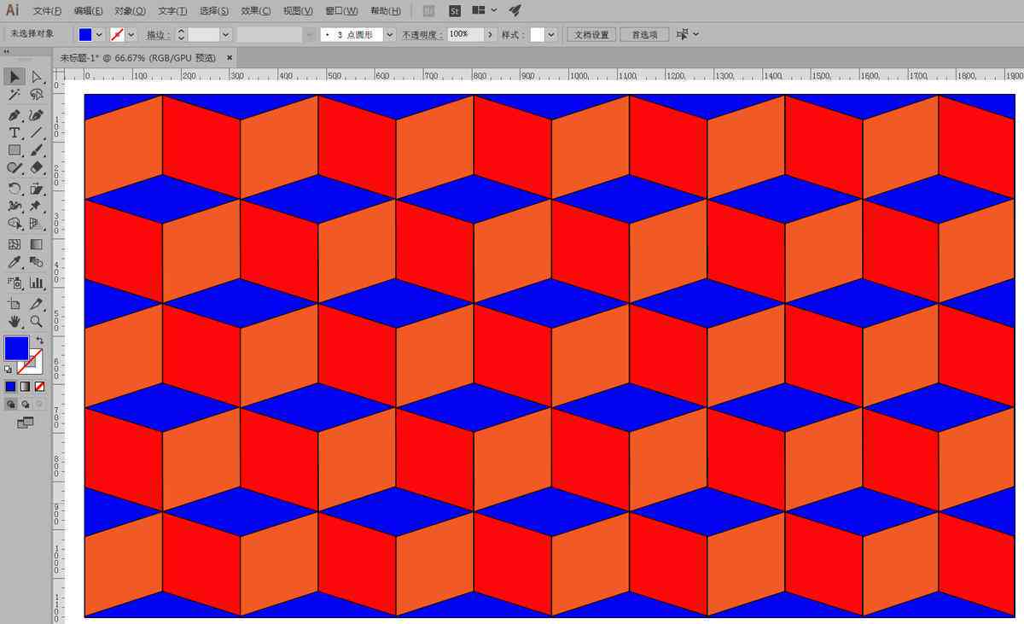Open the 样式 style dropdown
The height and width of the screenshot is (624, 1024).
[551, 35]
